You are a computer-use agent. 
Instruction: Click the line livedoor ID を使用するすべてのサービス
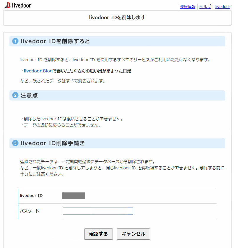click(x=115, y=60)
